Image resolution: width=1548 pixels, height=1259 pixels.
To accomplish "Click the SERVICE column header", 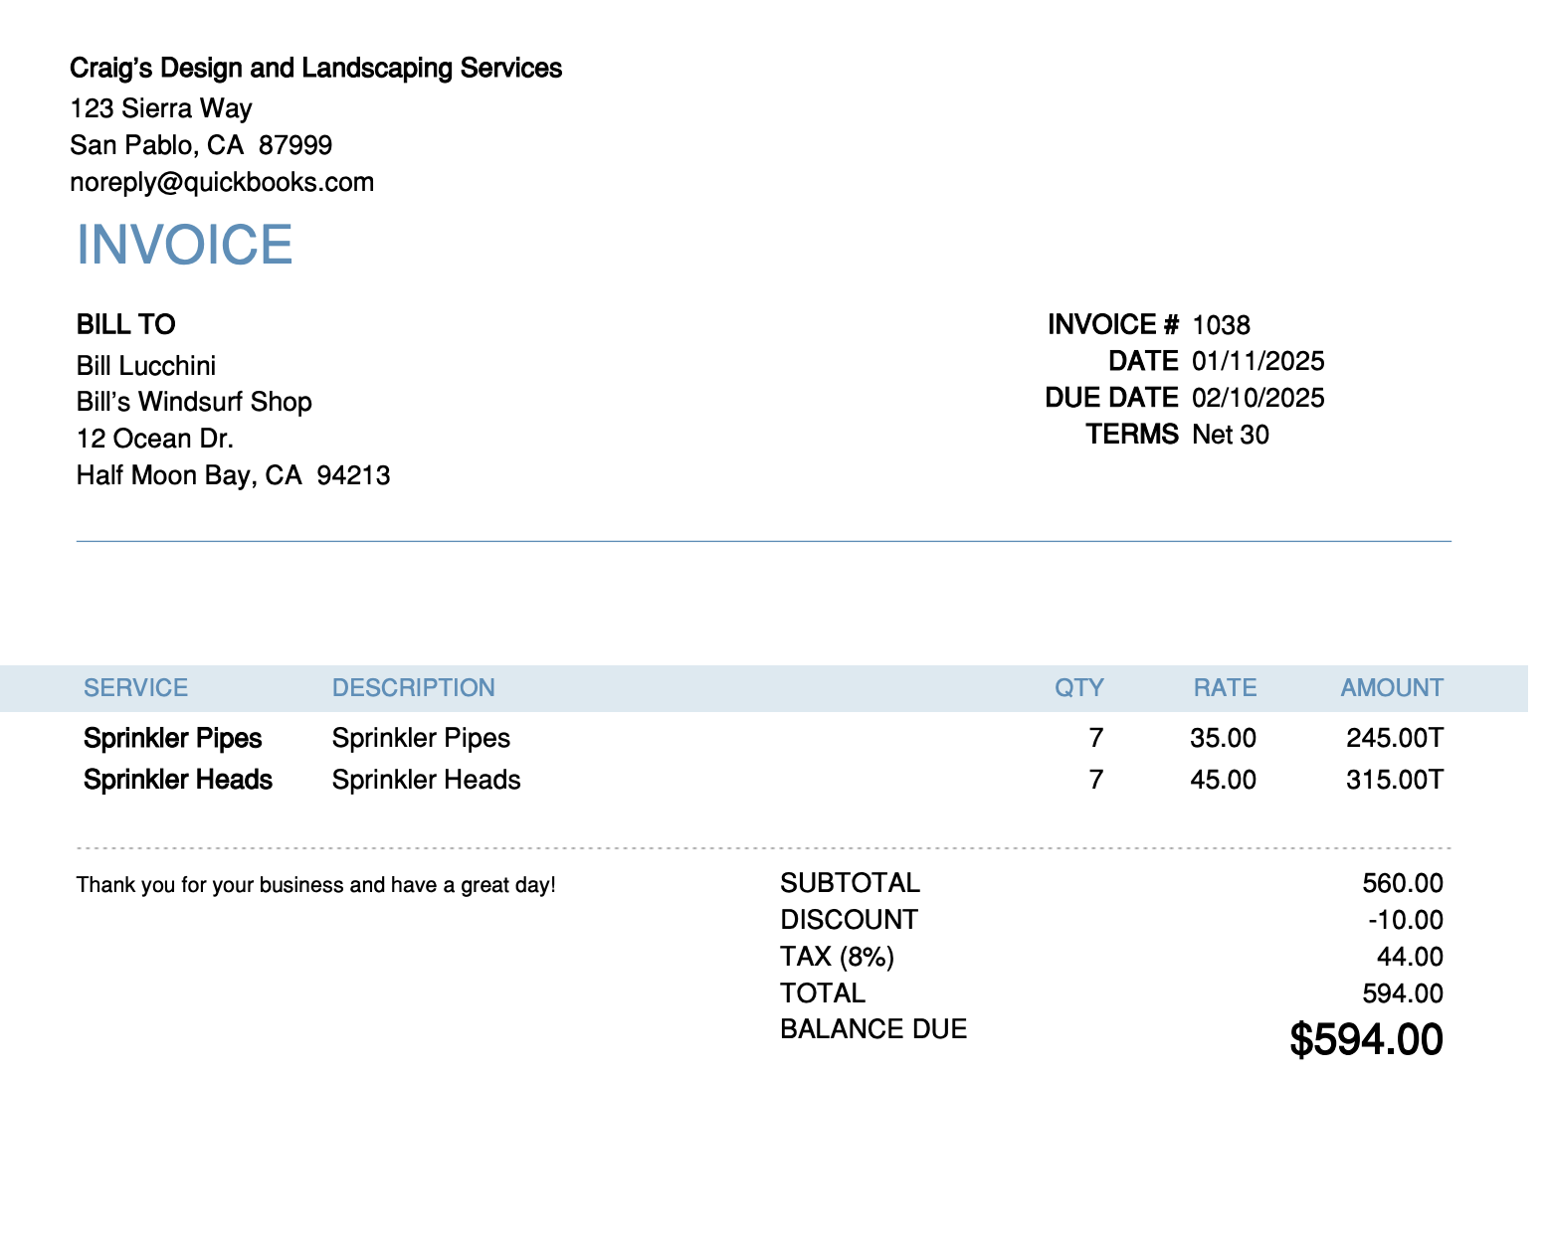I will (135, 688).
